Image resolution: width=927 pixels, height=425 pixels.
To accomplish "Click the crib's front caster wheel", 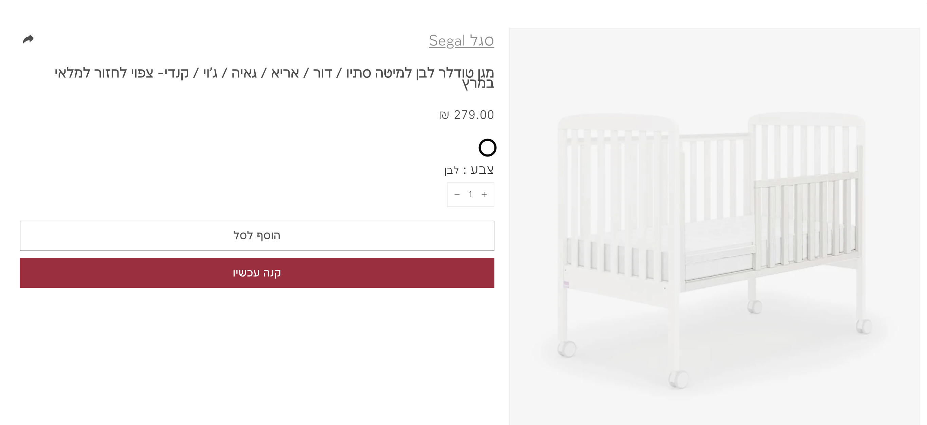I will coord(678,378).
